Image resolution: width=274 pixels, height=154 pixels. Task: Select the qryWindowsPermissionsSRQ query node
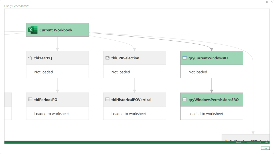212,106
